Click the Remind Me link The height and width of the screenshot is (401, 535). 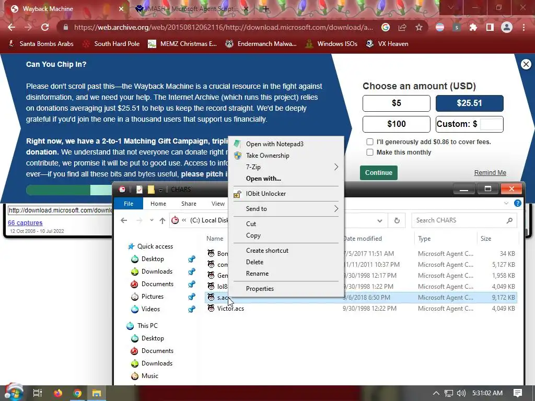(490, 173)
